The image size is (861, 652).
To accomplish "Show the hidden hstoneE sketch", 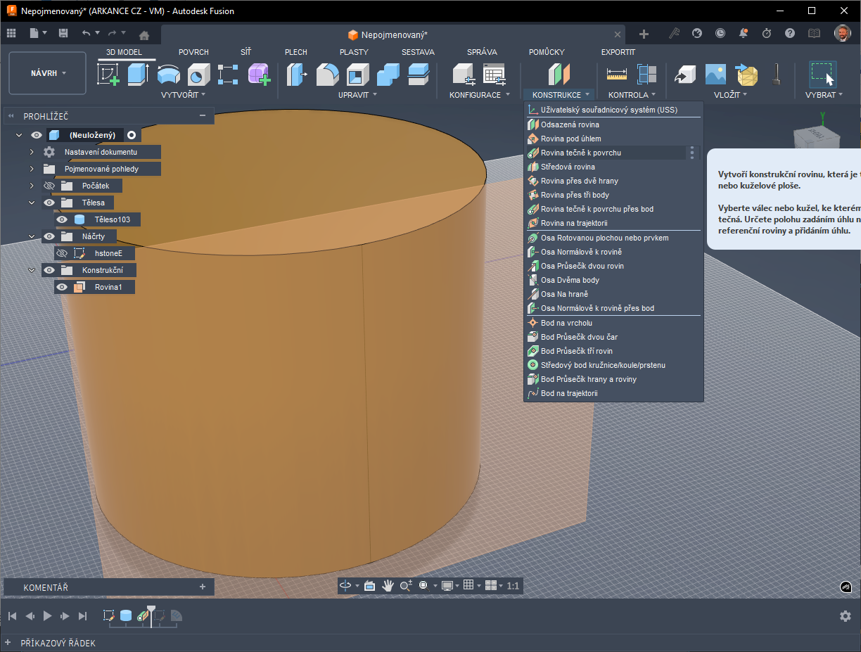I will 62,253.
